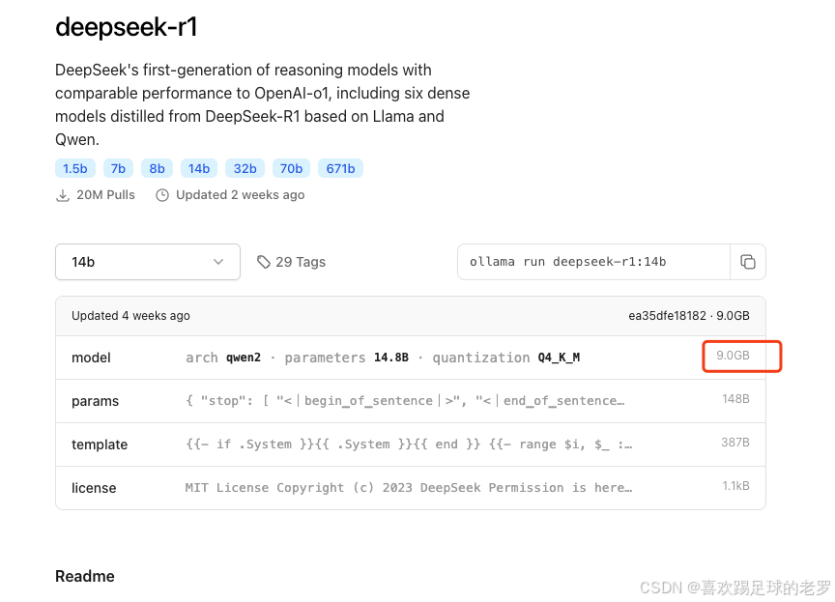
Task: Open the 14b version dropdown
Action: click(x=148, y=262)
